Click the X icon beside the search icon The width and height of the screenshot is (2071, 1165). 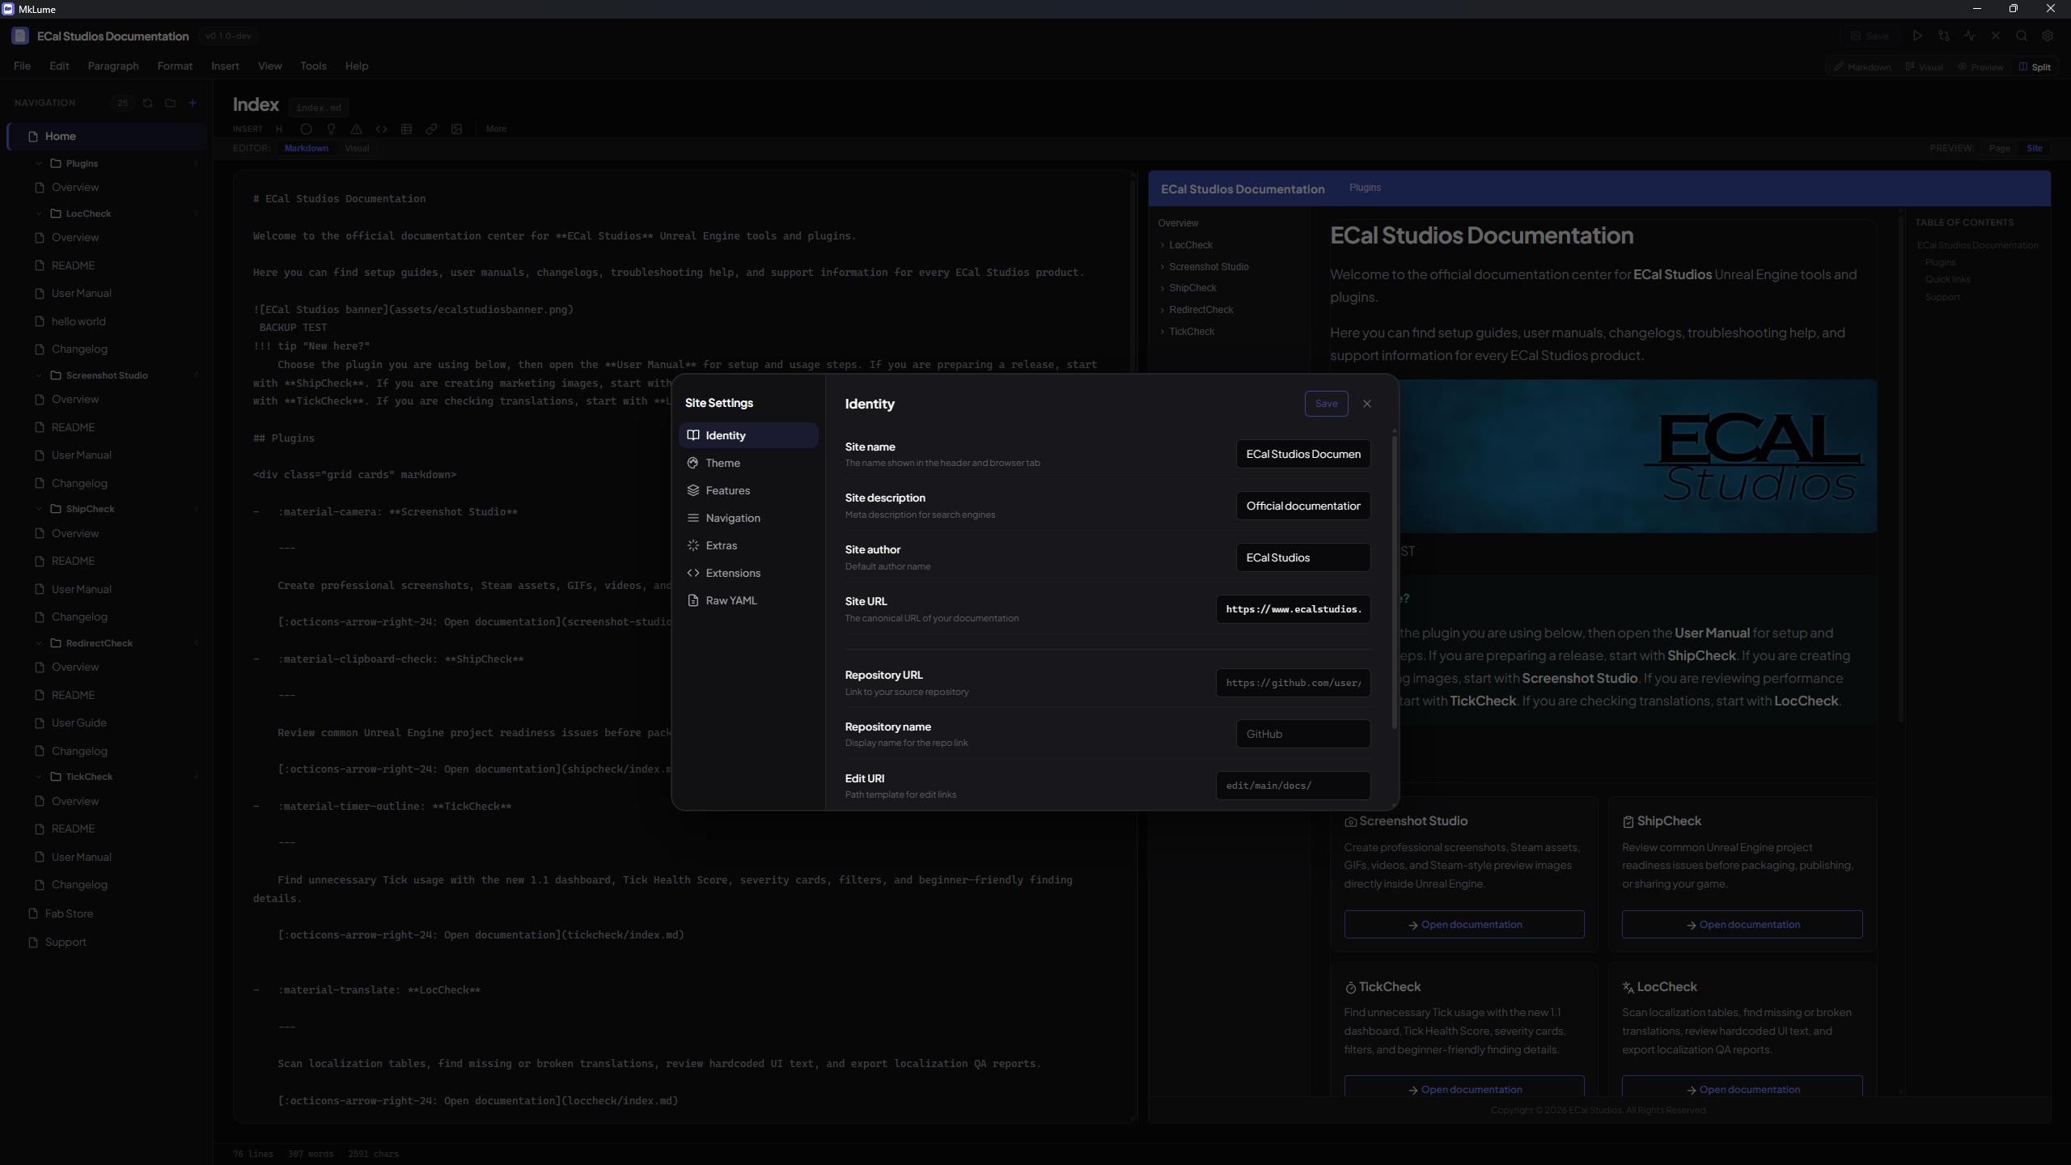click(x=1996, y=36)
